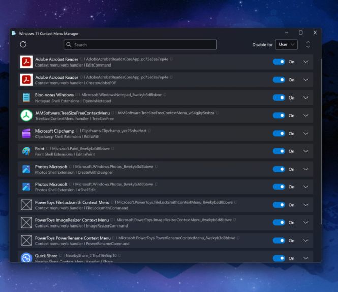Click into the Search field
Screen dimensions: 338x292
pos(140,44)
